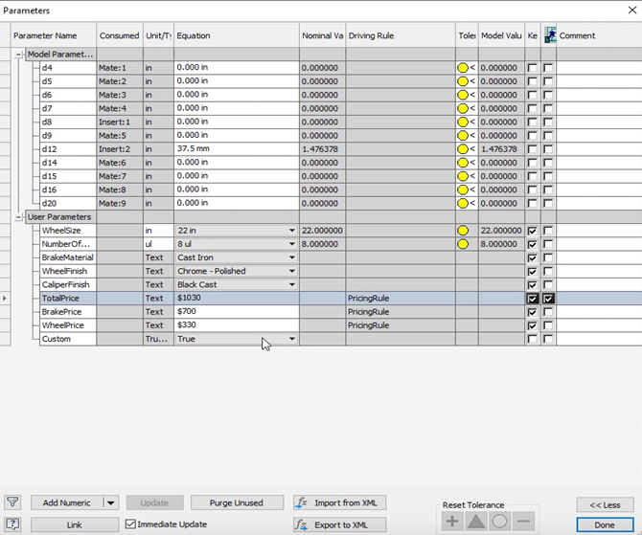Click the Done button
Screen dimensions: 642x535
(605, 524)
